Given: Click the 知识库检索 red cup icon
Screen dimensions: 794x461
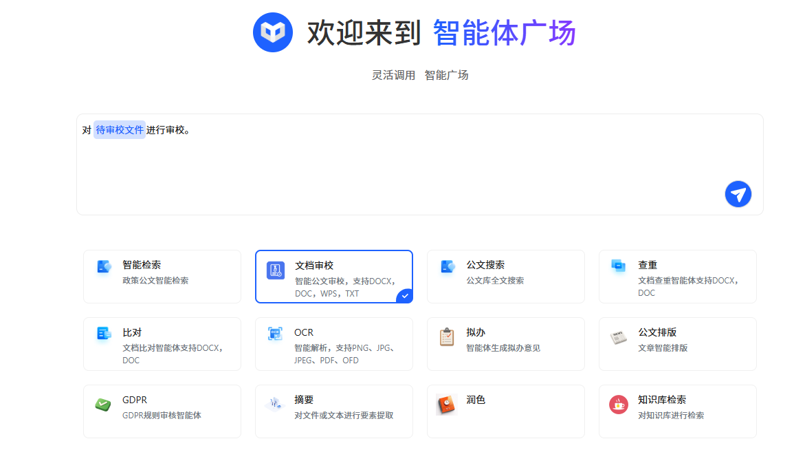Looking at the screenshot, I should [x=618, y=405].
